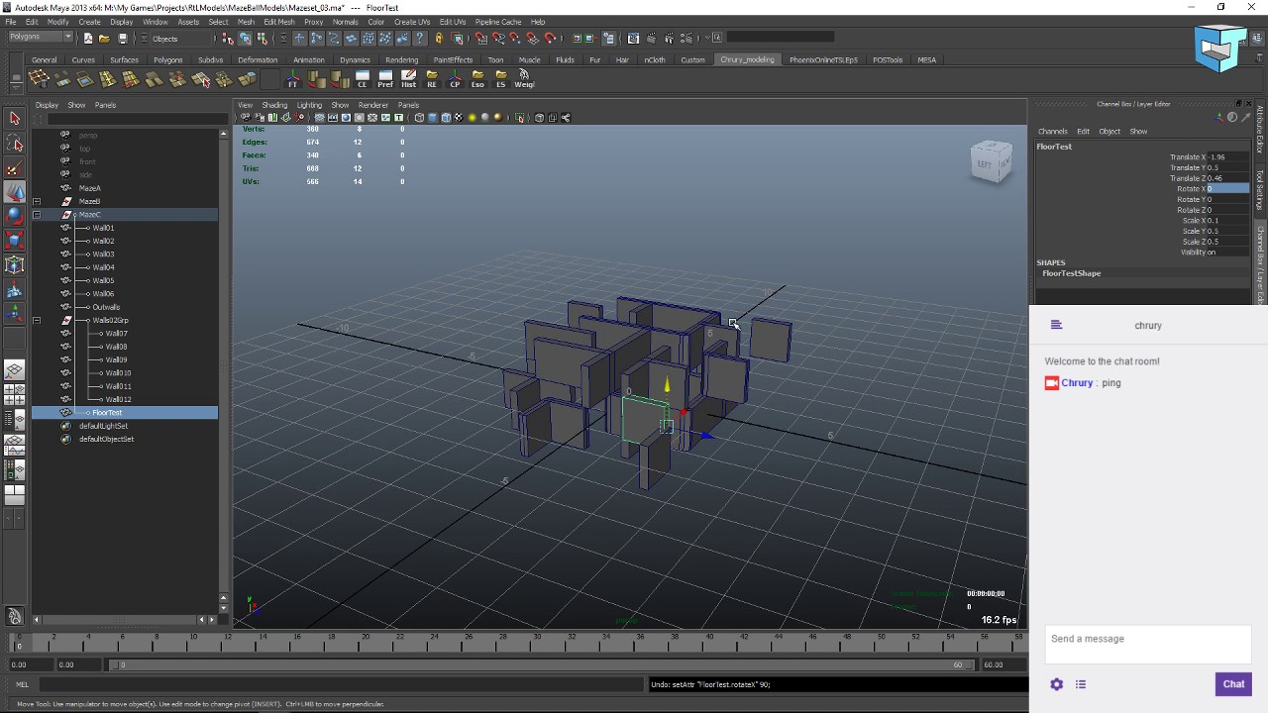The image size is (1268, 713).
Task: Click the purple Chat send button
Action: tap(1233, 684)
